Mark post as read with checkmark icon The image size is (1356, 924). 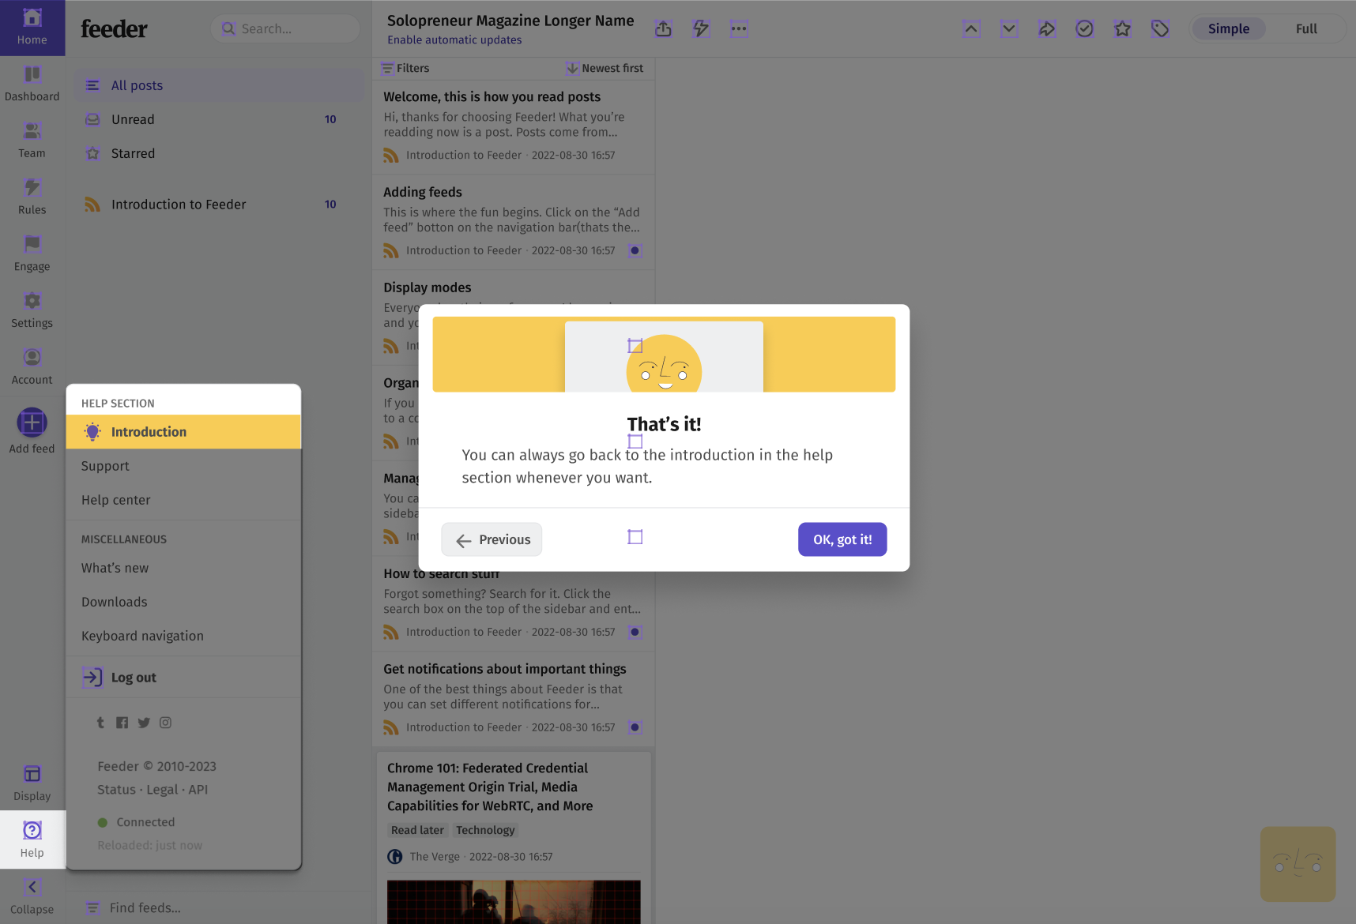point(1085,29)
